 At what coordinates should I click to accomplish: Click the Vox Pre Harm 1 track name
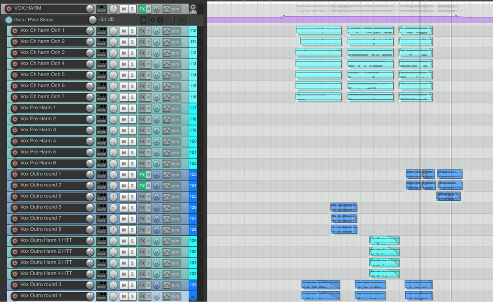38,108
